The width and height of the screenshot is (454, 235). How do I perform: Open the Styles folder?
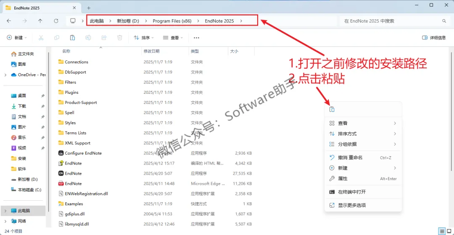tap(67, 123)
